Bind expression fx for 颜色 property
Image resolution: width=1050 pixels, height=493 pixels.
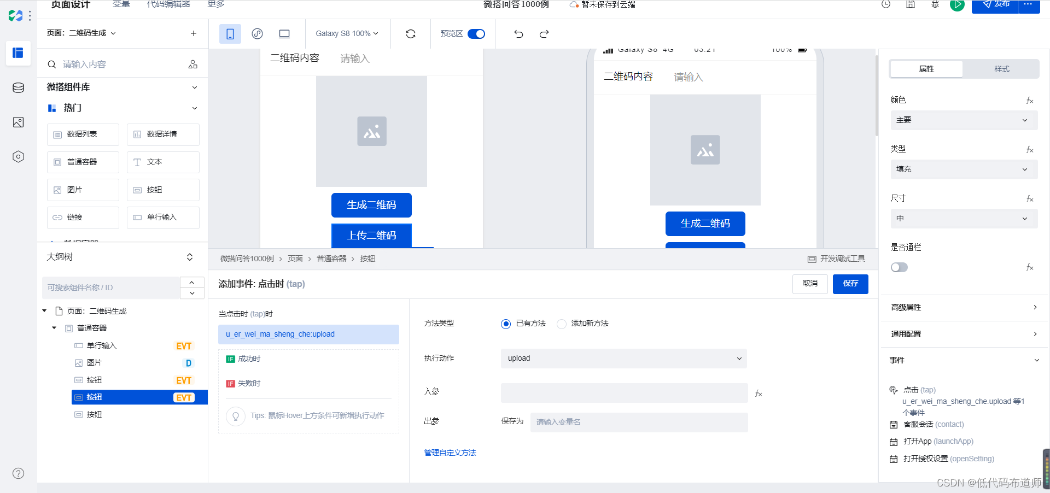(1030, 101)
